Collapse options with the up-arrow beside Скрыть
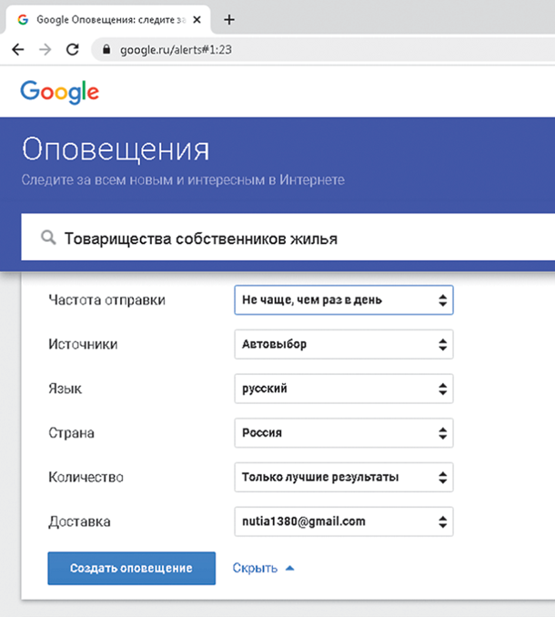555x617 pixels. click(x=290, y=568)
